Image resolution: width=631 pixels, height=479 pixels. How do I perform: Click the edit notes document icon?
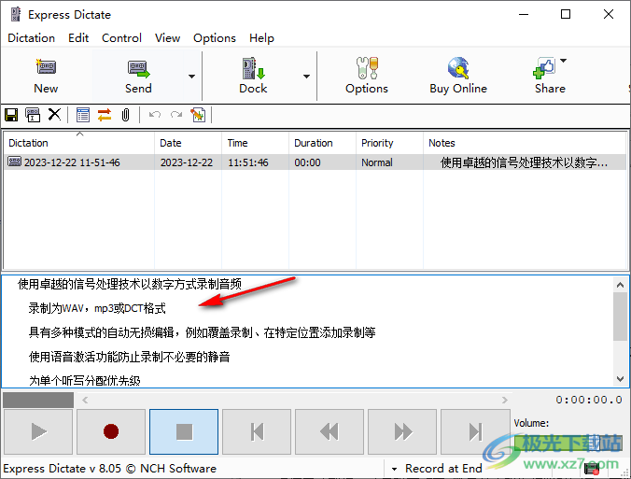pos(198,115)
